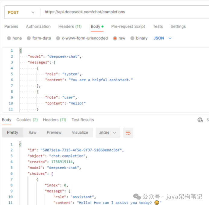The image size is (209, 205).
Task: Open the Pre-request Script tab
Action: [128, 27]
